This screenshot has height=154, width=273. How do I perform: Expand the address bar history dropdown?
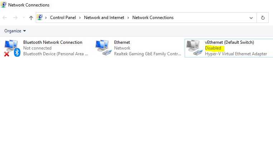tap(251, 18)
